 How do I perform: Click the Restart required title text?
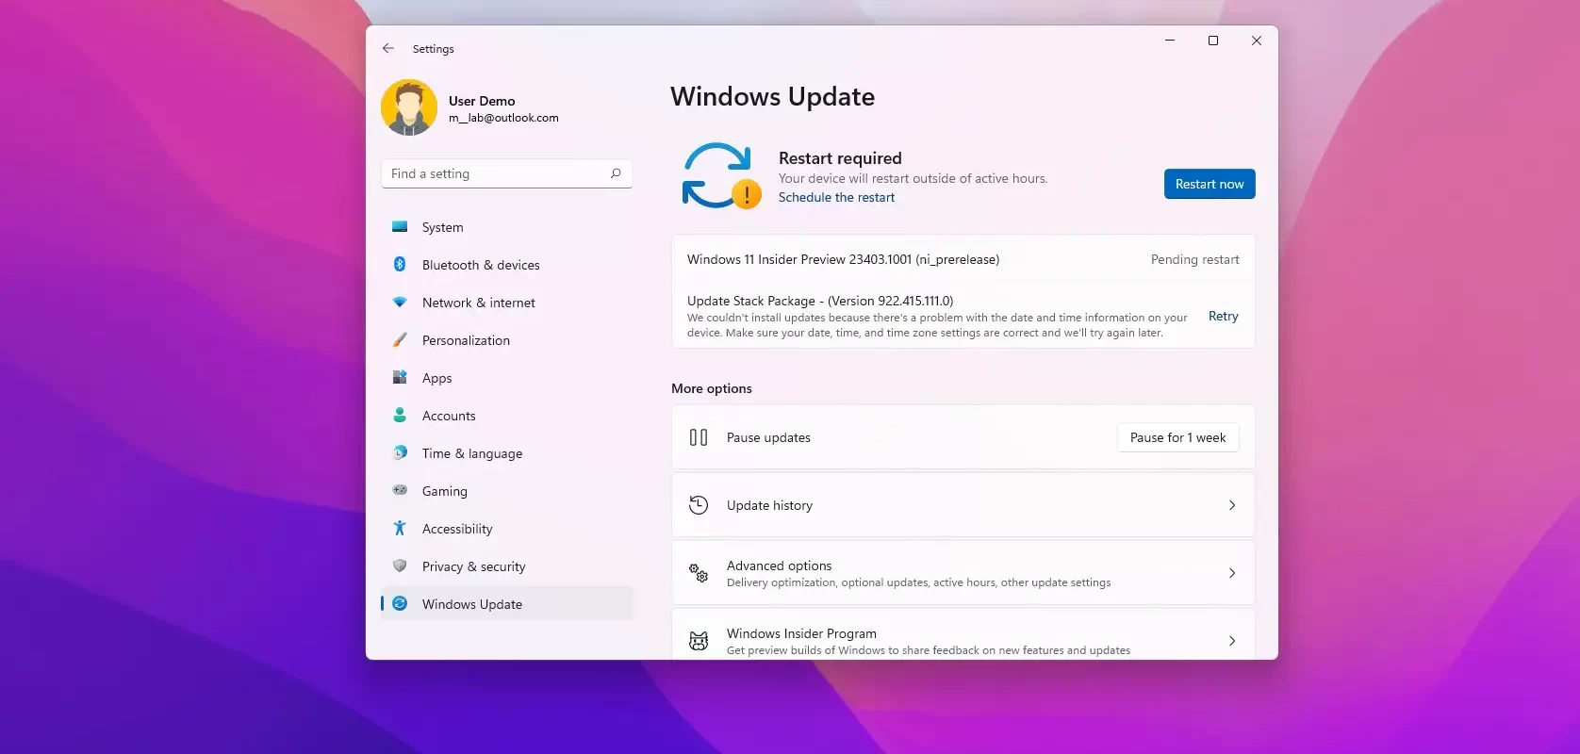point(840,158)
